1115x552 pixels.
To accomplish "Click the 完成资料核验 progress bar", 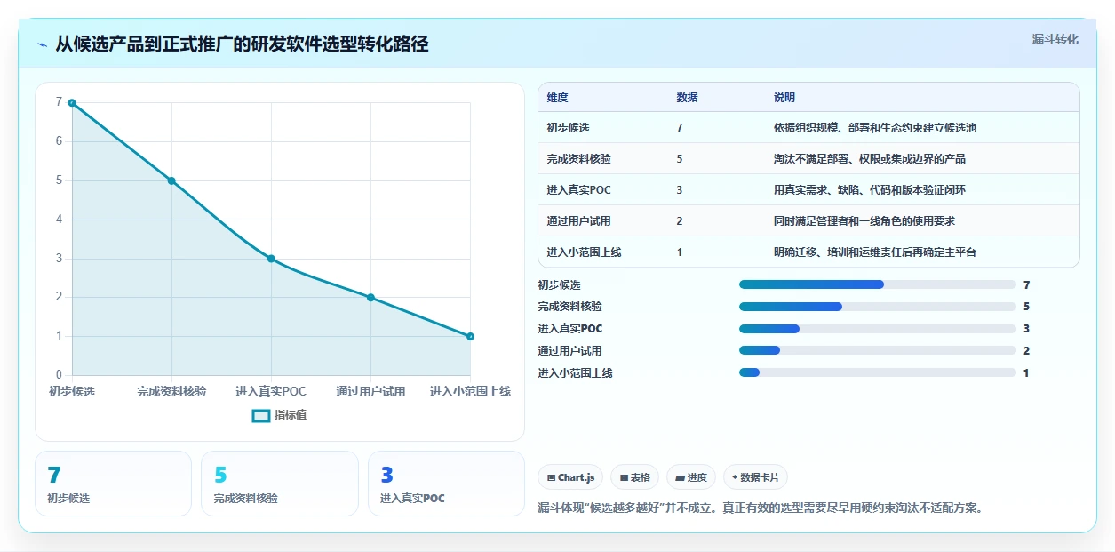I will (878, 307).
